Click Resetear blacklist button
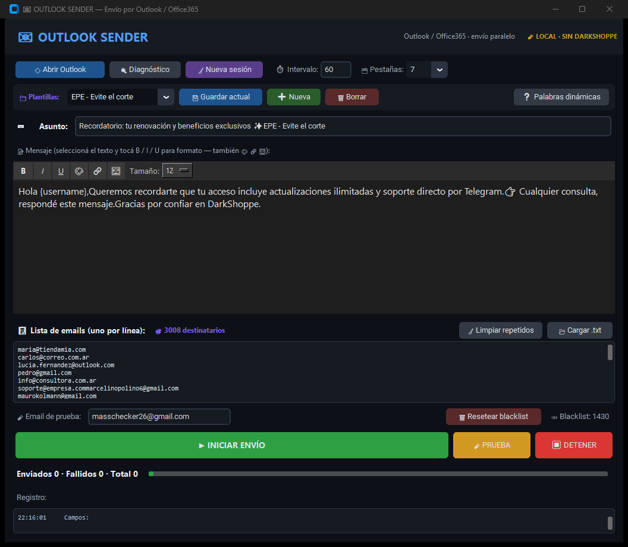This screenshot has width=628, height=547. [494, 417]
